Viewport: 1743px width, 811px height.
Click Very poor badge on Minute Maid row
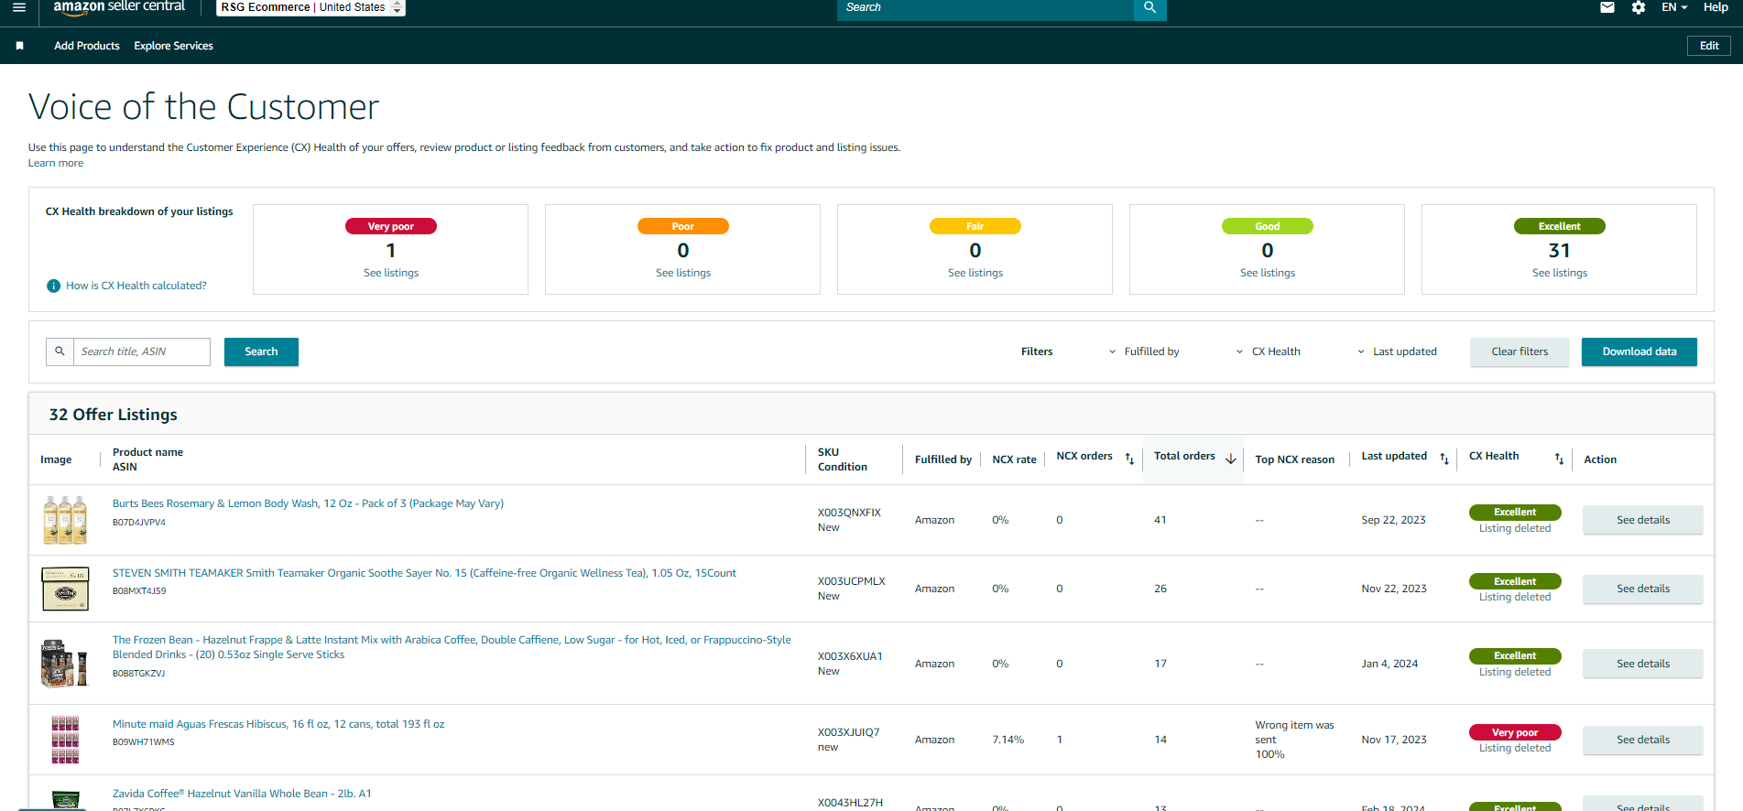[1515, 732]
